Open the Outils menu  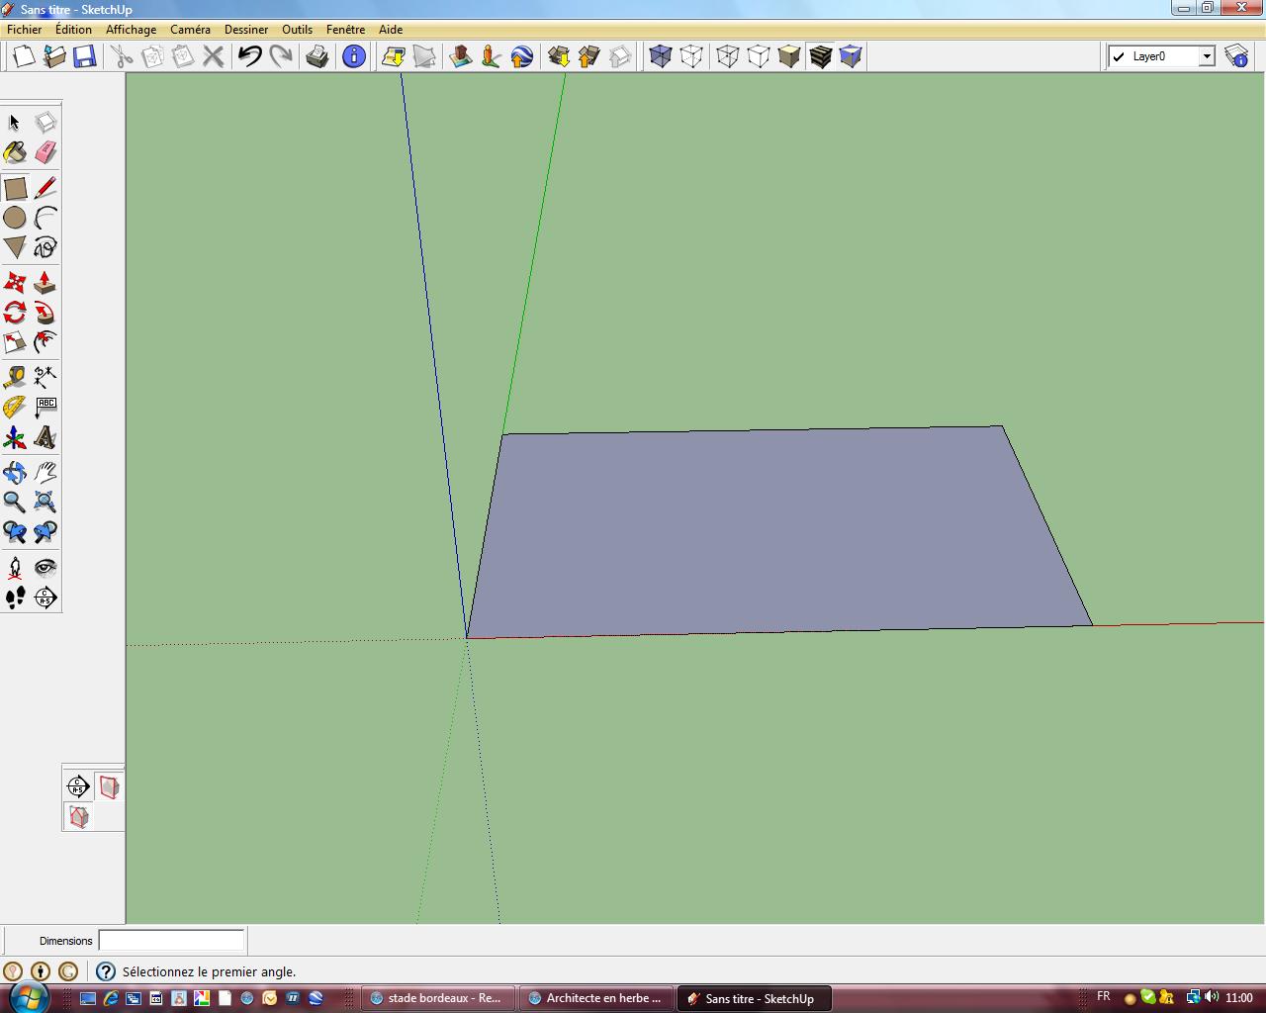tap(297, 30)
